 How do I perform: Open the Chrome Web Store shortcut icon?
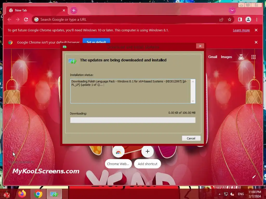118,152
